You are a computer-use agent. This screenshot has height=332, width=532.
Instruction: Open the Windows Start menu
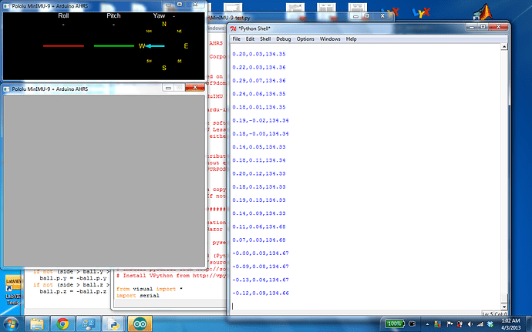point(12,321)
